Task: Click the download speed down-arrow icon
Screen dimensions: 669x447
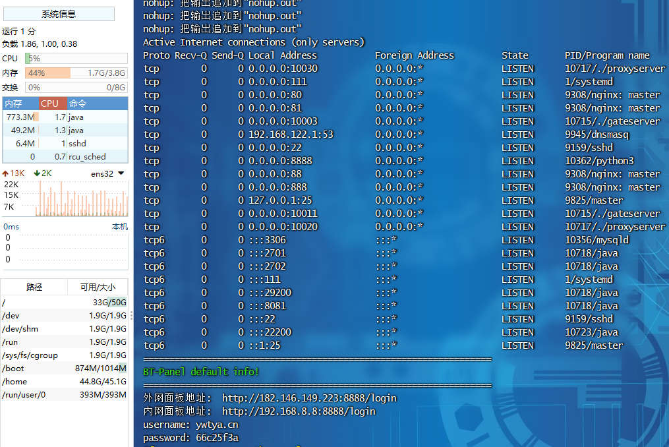Action: pos(37,173)
